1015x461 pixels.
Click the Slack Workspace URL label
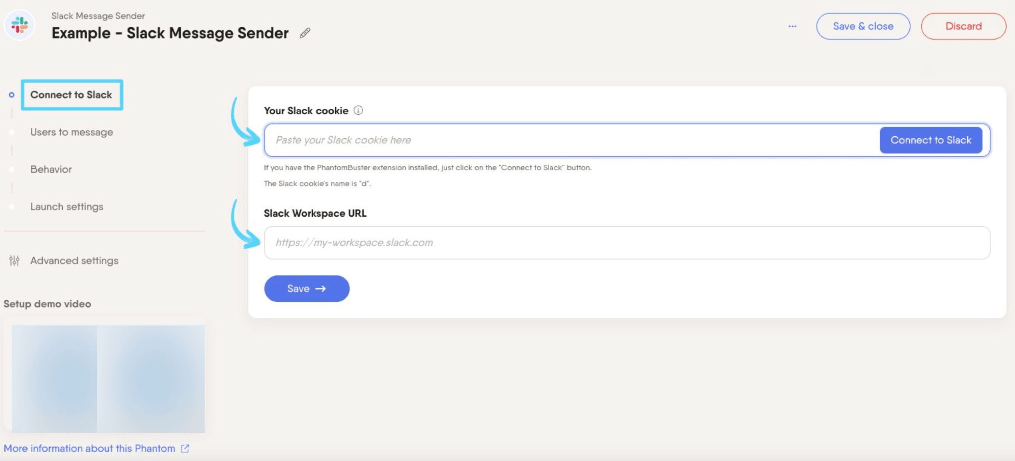click(x=315, y=213)
